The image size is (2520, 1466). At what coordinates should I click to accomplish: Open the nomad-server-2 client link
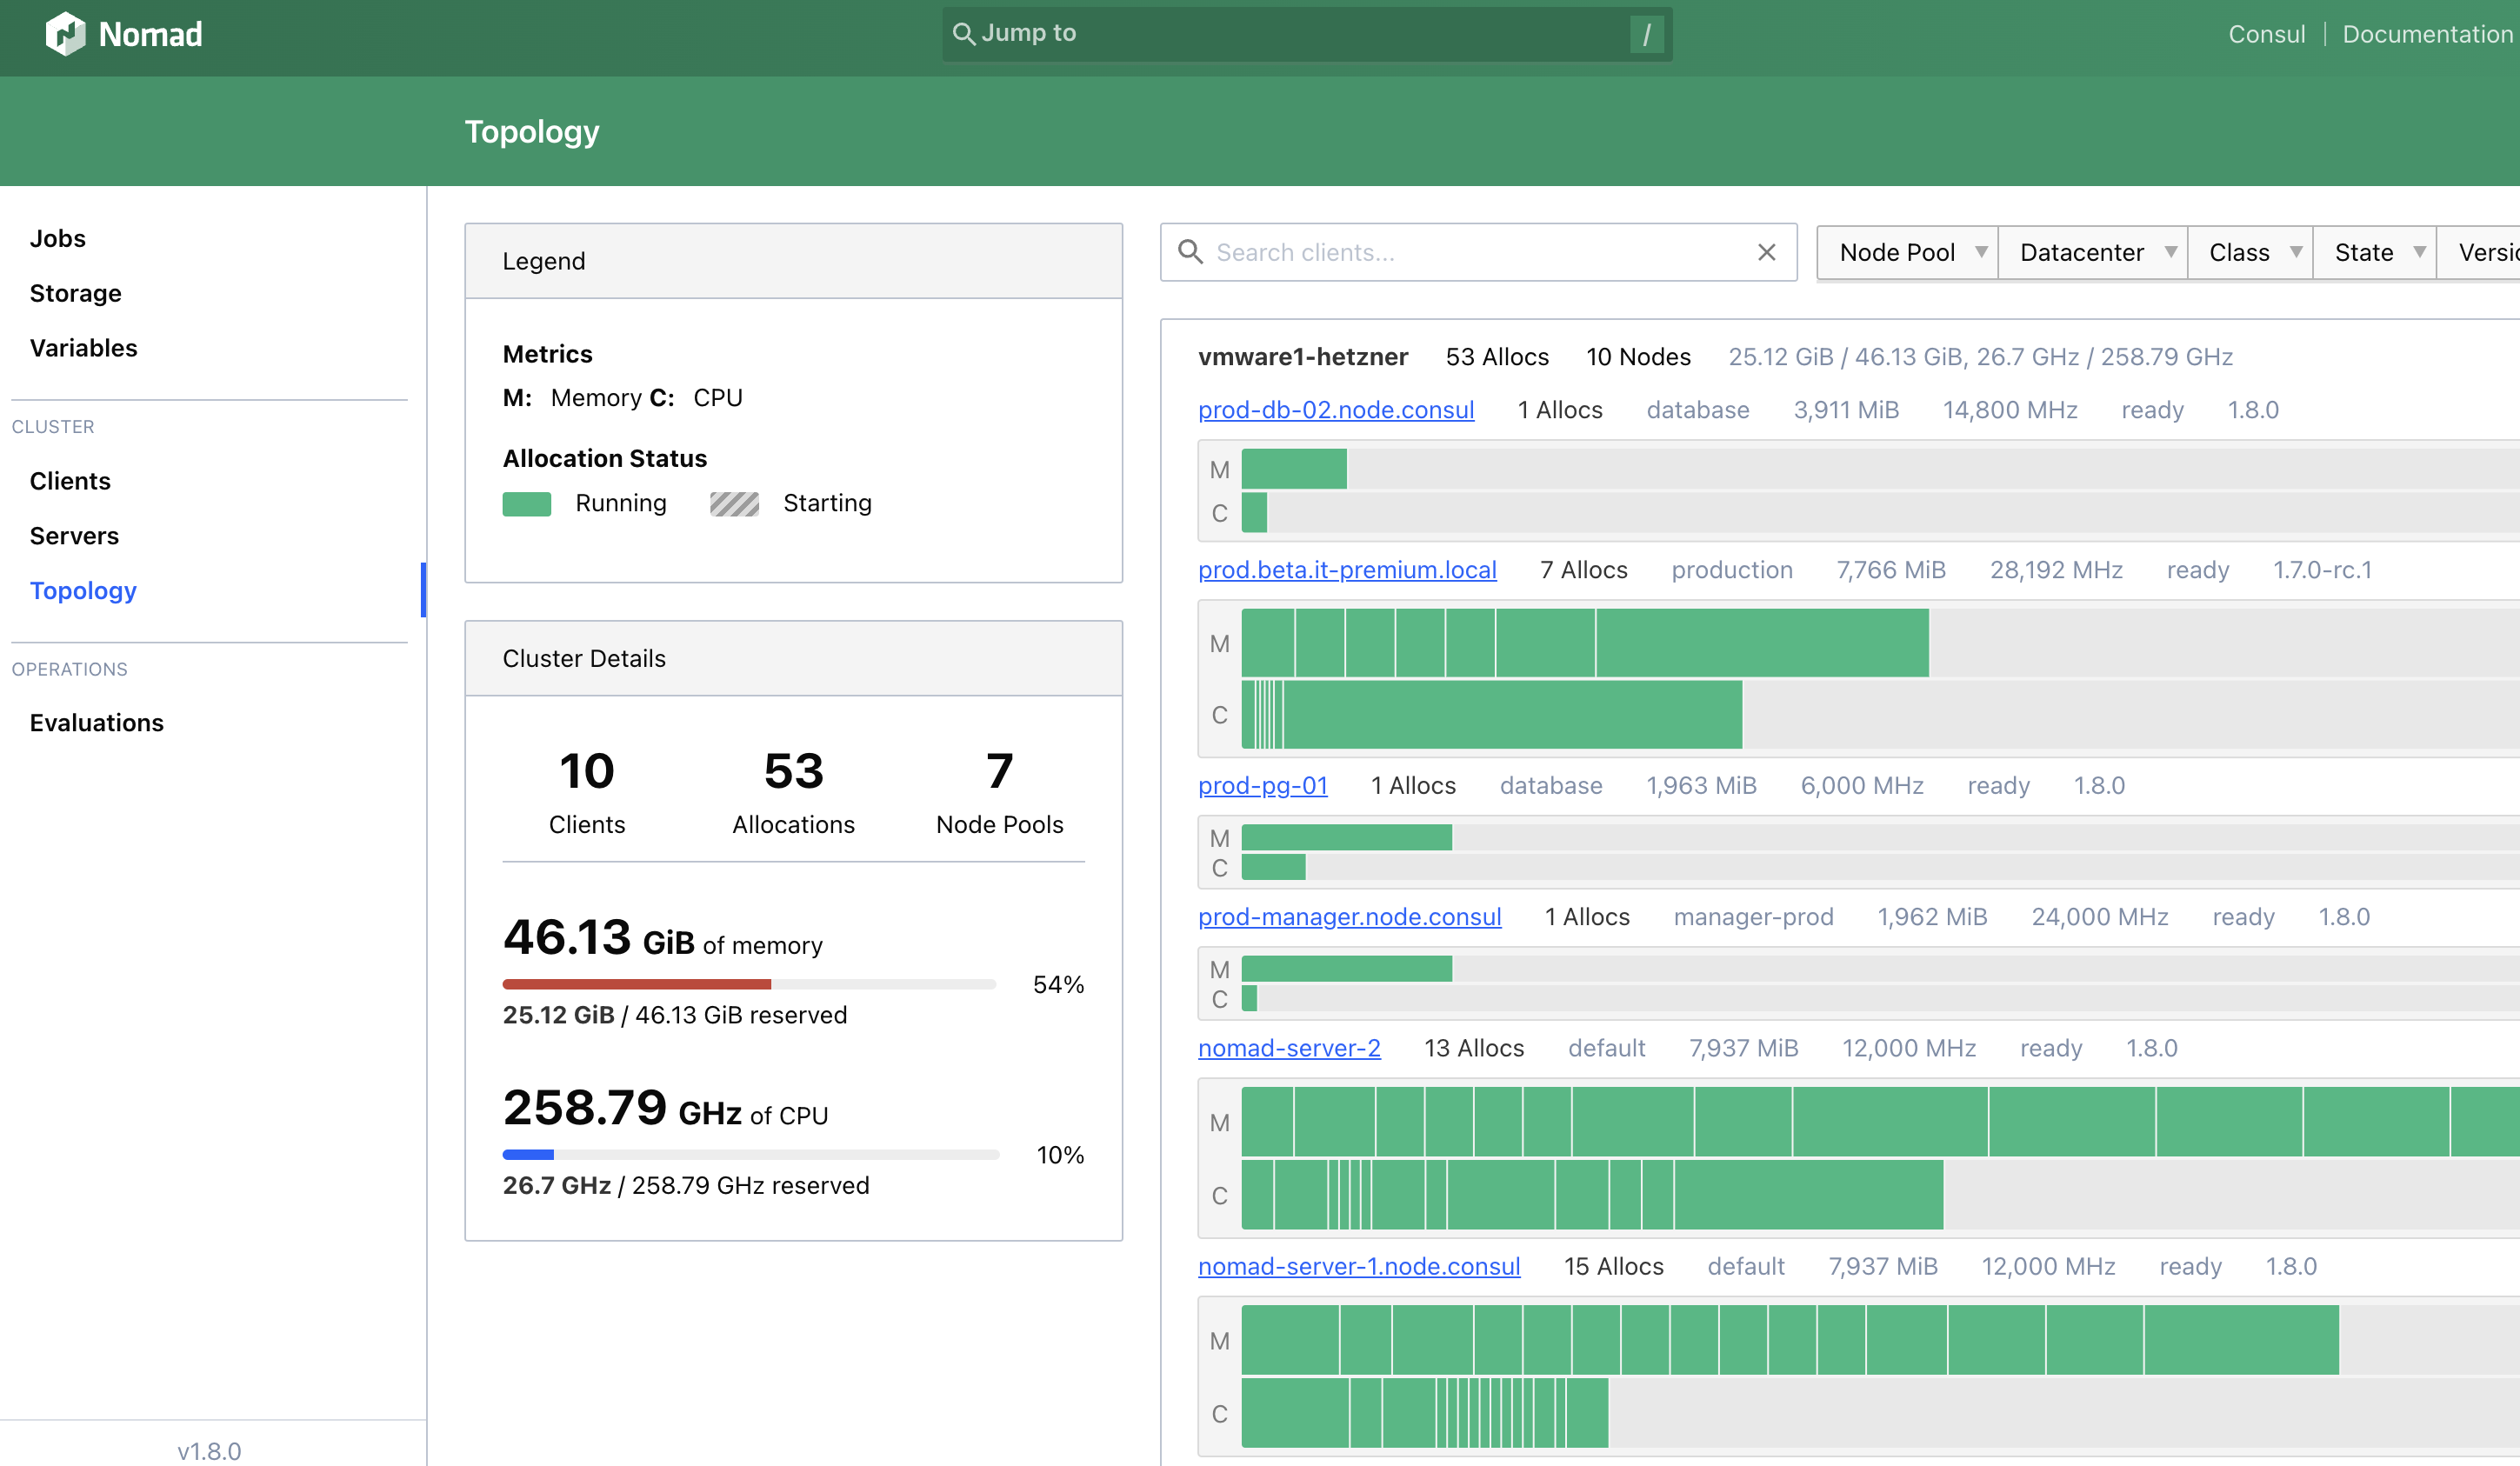pos(1289,1048)
